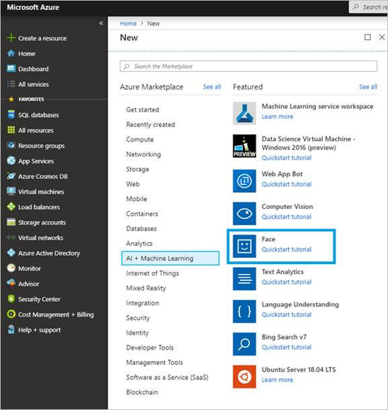This screenshot has width=388, height=410.
Task: Open the Azure Cosmos DB icon
Action: tap(11, 176)
